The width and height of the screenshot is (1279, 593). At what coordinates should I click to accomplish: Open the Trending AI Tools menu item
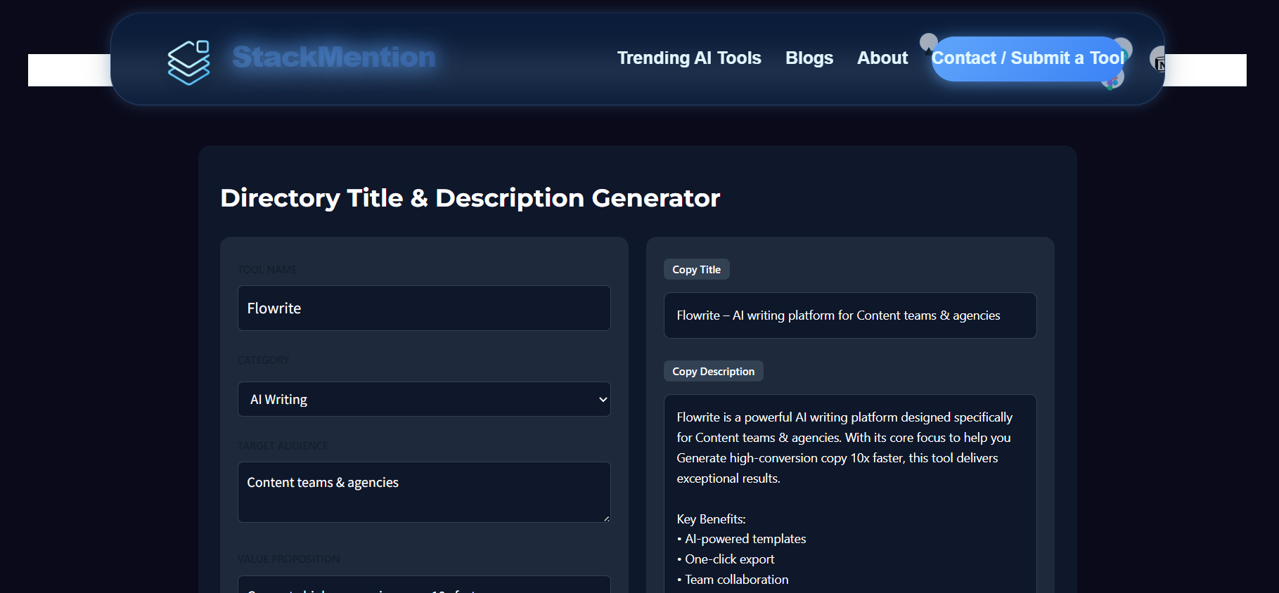tap(689, 58)
